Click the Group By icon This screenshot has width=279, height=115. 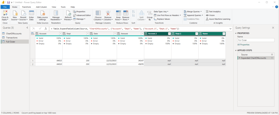pyautogui.click(x=150, y=14)
